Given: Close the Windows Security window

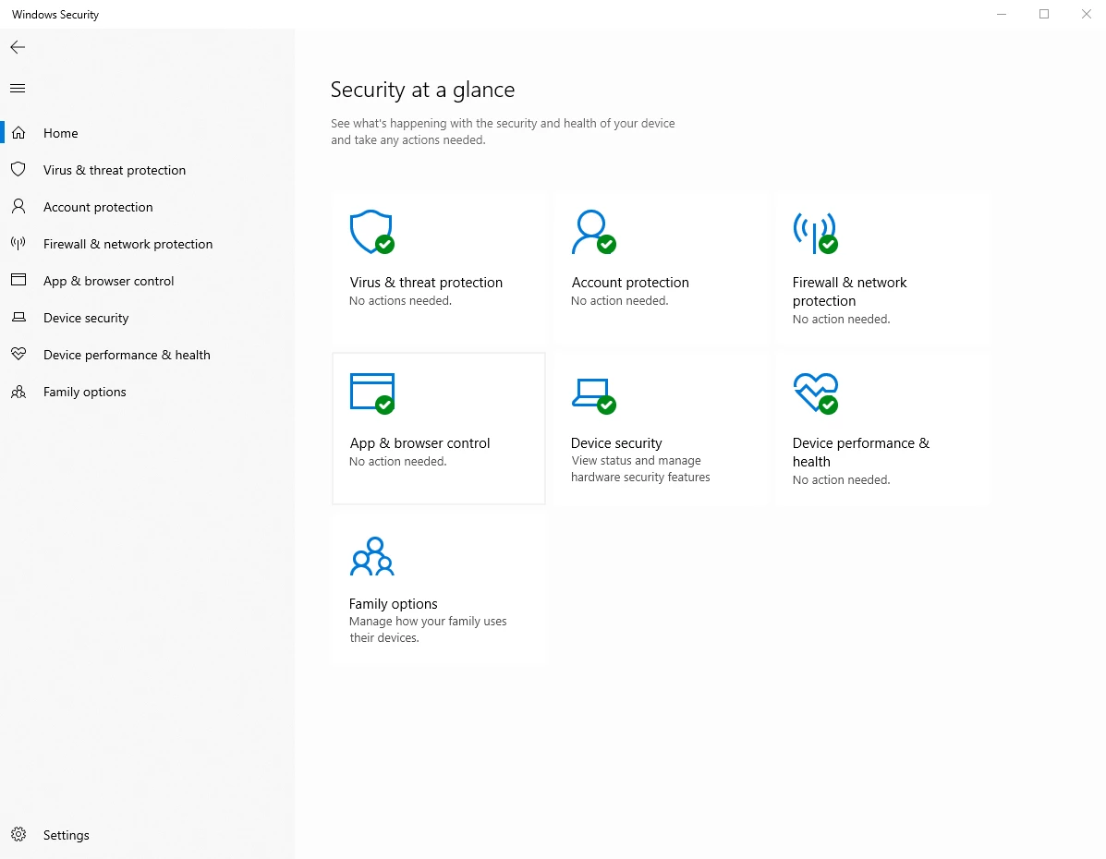Looking at the screenshot, I should (1087, 14).
